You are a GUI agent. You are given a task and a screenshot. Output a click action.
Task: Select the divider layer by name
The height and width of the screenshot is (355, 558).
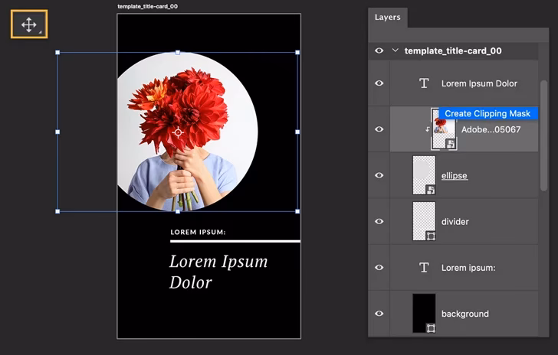pos(455,221)
